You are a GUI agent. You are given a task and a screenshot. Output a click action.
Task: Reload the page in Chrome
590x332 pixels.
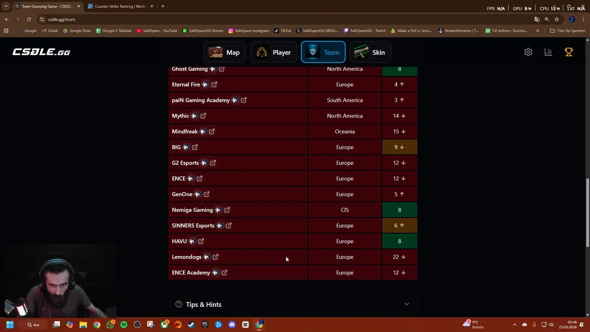point(29,19)
